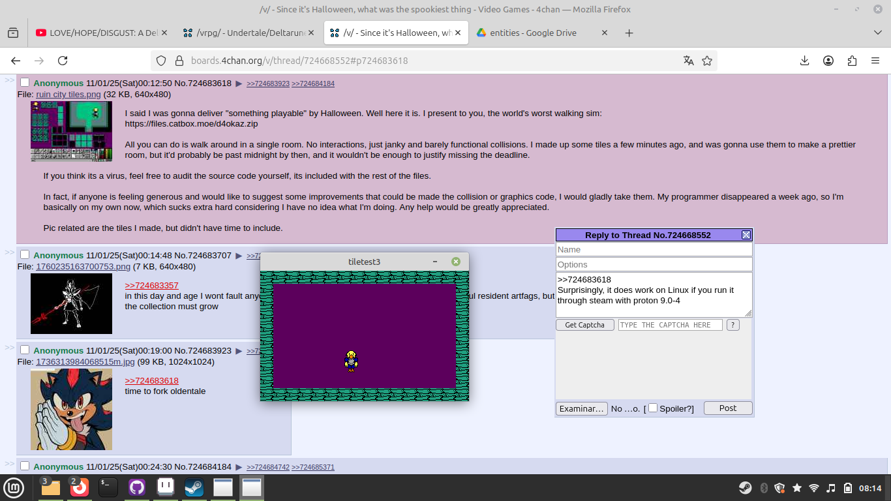Follow the >>724684742 backlink
Screen dimensions: 891x501
pos(267,467)
